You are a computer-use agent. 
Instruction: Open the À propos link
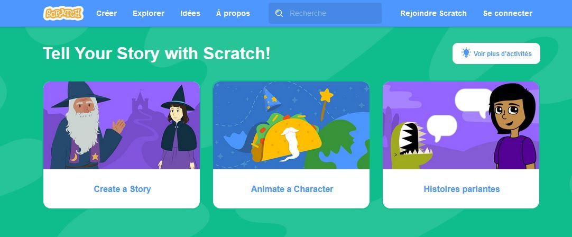click(233, 13)
